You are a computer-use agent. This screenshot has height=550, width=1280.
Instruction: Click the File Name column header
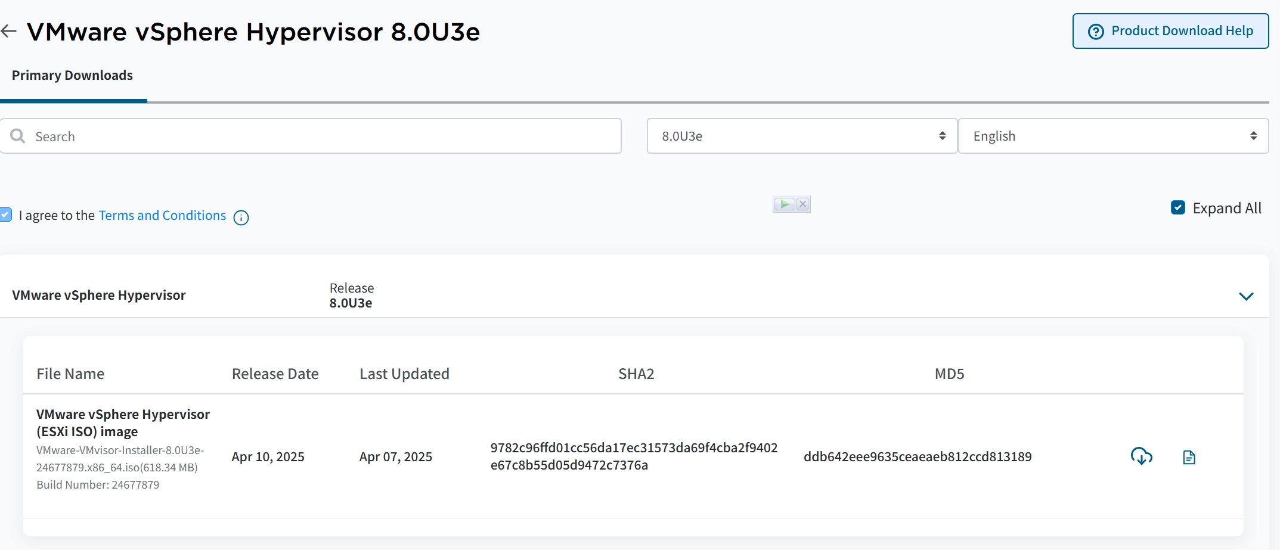click(70, 374)
